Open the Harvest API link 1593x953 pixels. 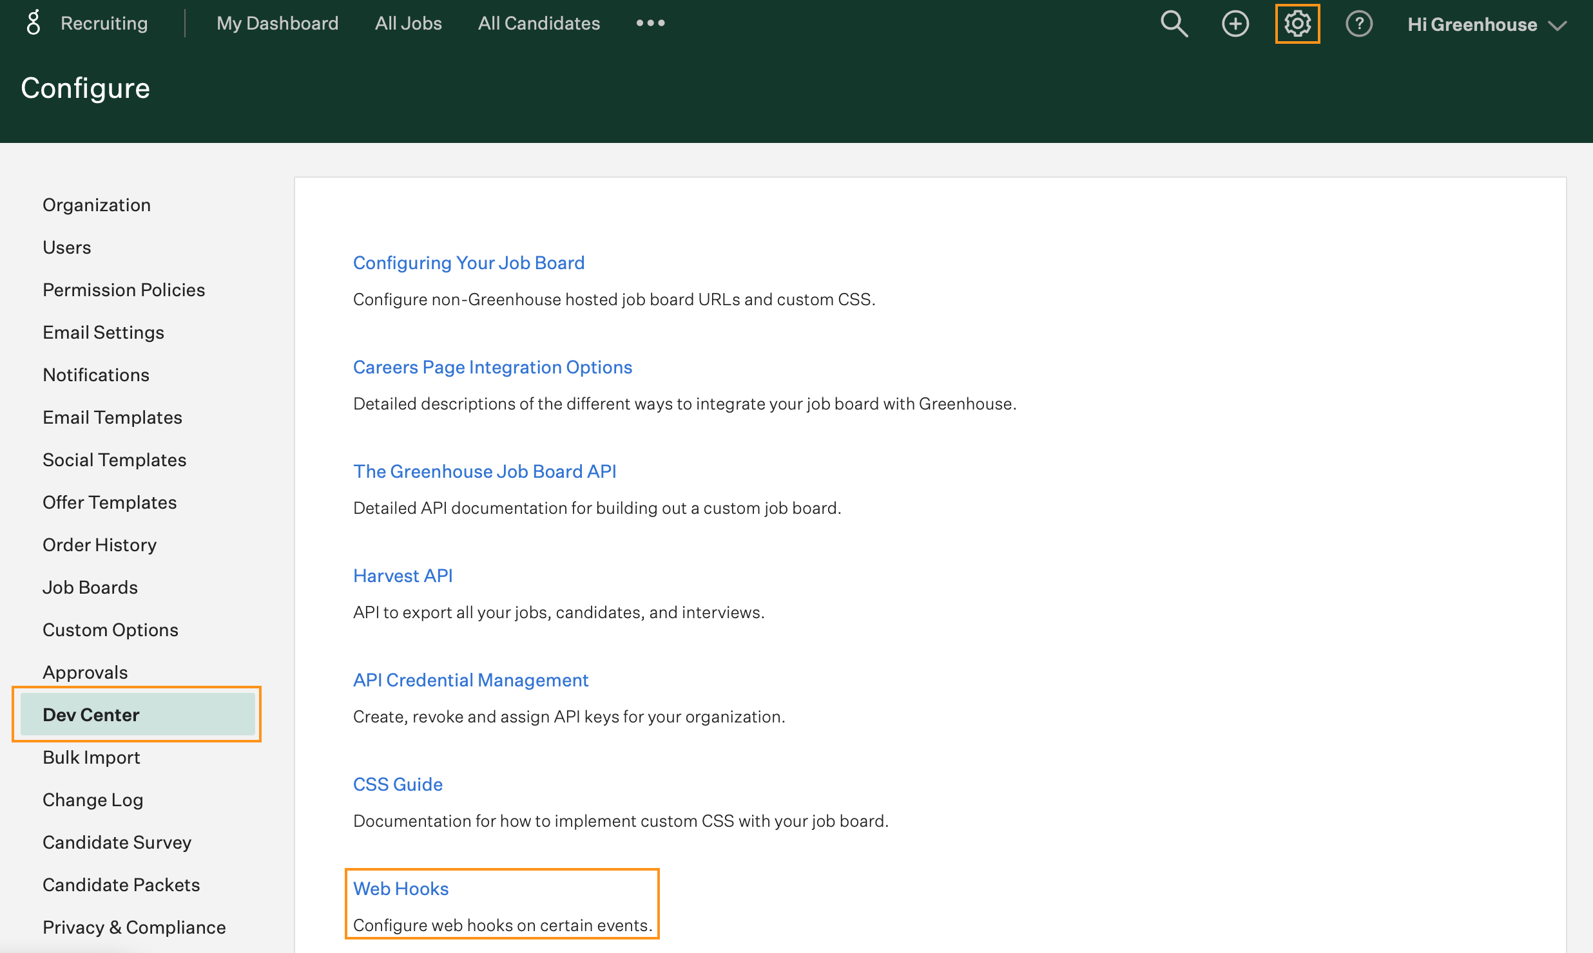[403, 576]
